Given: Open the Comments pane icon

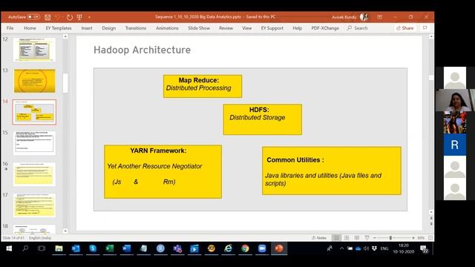Looking at the screenshot, I should (x=425, y=28).
